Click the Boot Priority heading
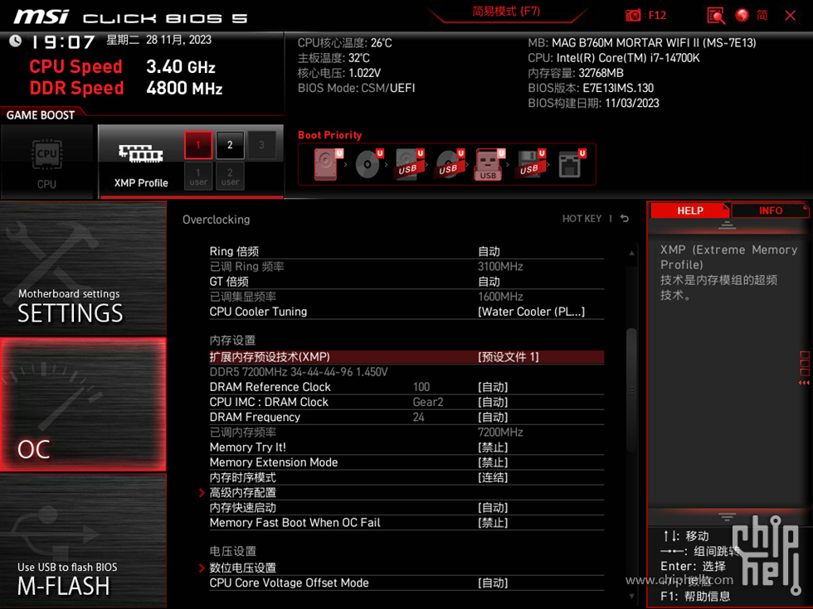Screen dimensions: 813x609 coord(330,135)
